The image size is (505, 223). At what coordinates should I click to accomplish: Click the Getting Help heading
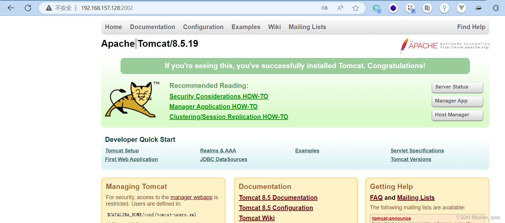point(391,186)
